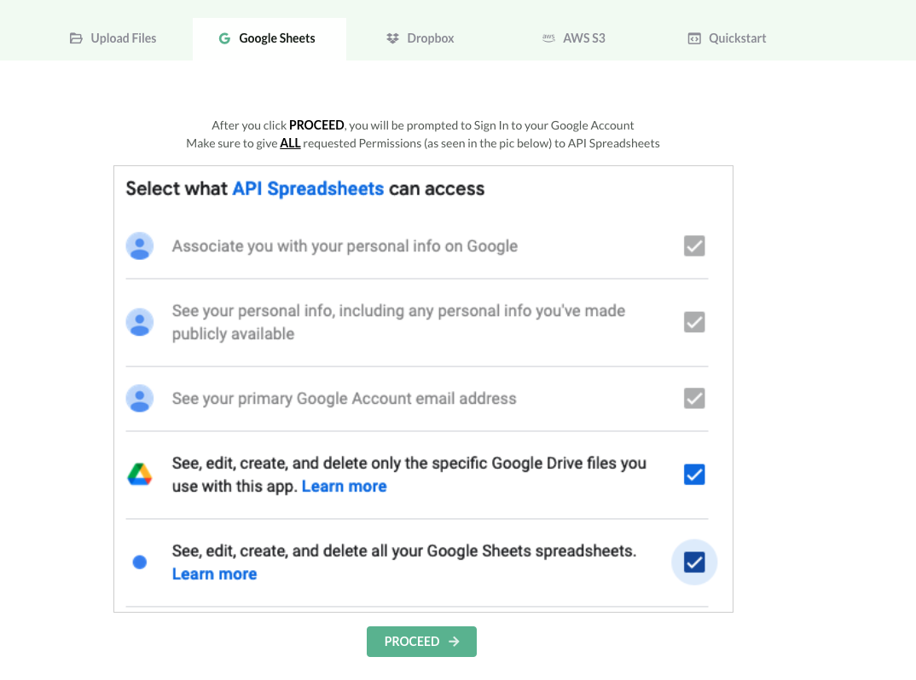Uncheck the Google Drive files permission checkbox
The image size is (916, 680).
click(694, 475)
